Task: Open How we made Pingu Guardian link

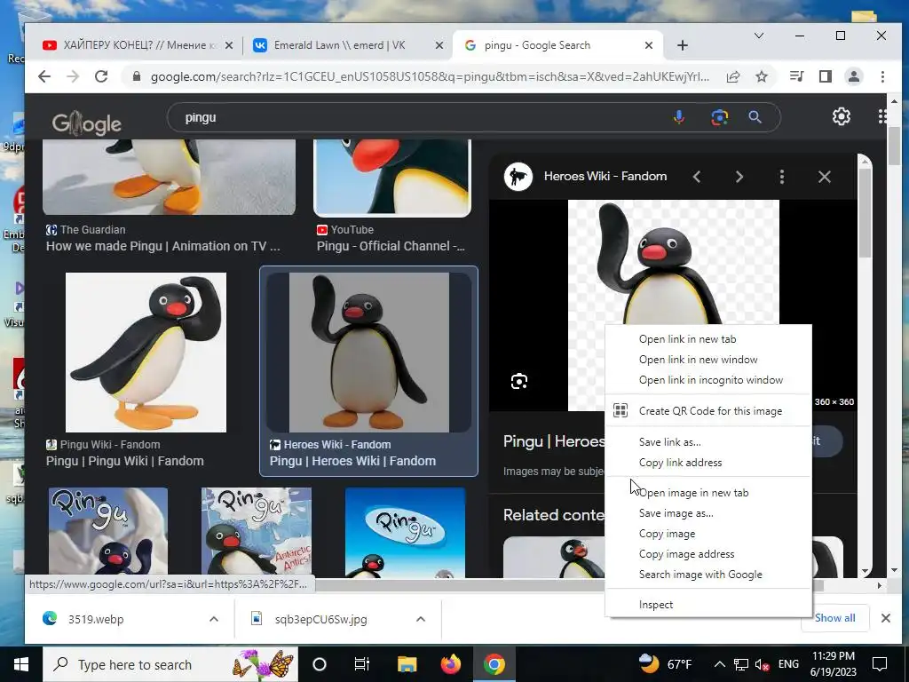Action: pyautogui.click(x=163, y=246)
